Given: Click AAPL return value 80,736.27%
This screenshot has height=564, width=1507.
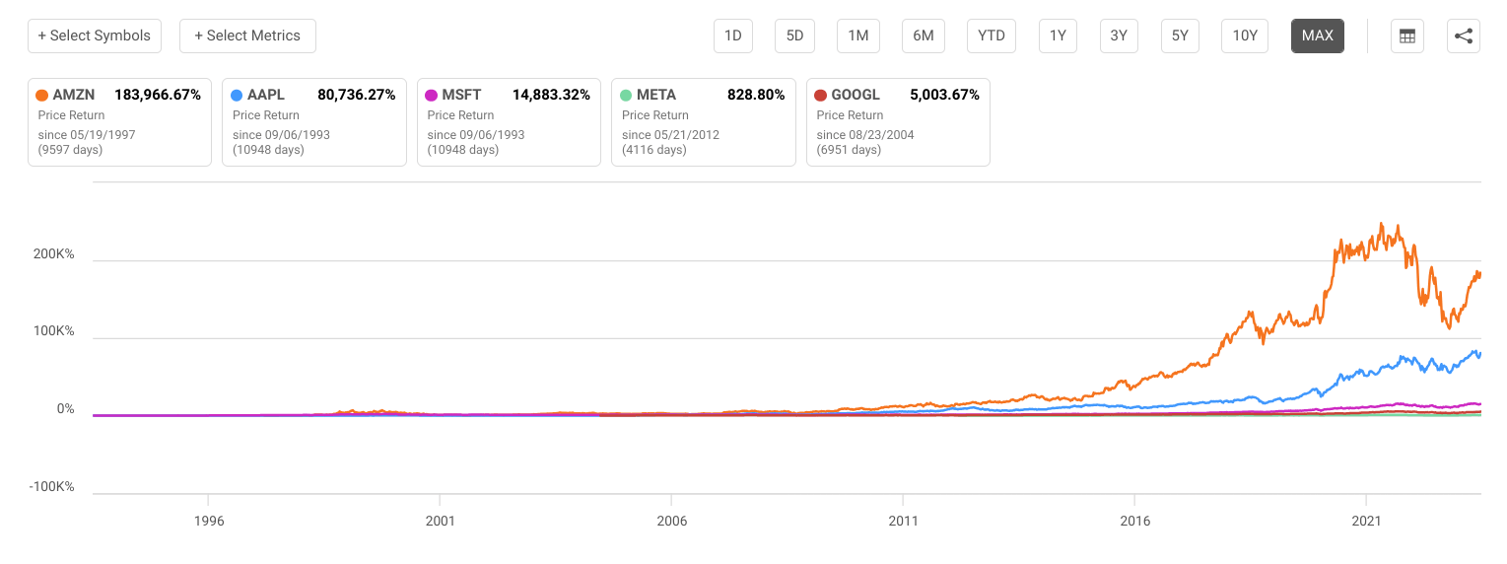Looking at the screenshot, I should [x=357, y=96].
